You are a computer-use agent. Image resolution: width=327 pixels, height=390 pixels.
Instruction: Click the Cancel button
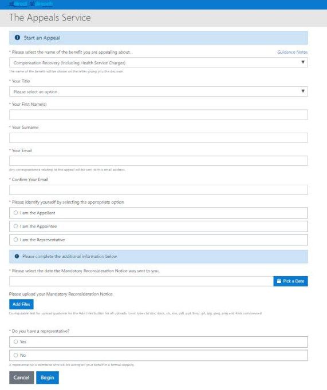(21, 377)
